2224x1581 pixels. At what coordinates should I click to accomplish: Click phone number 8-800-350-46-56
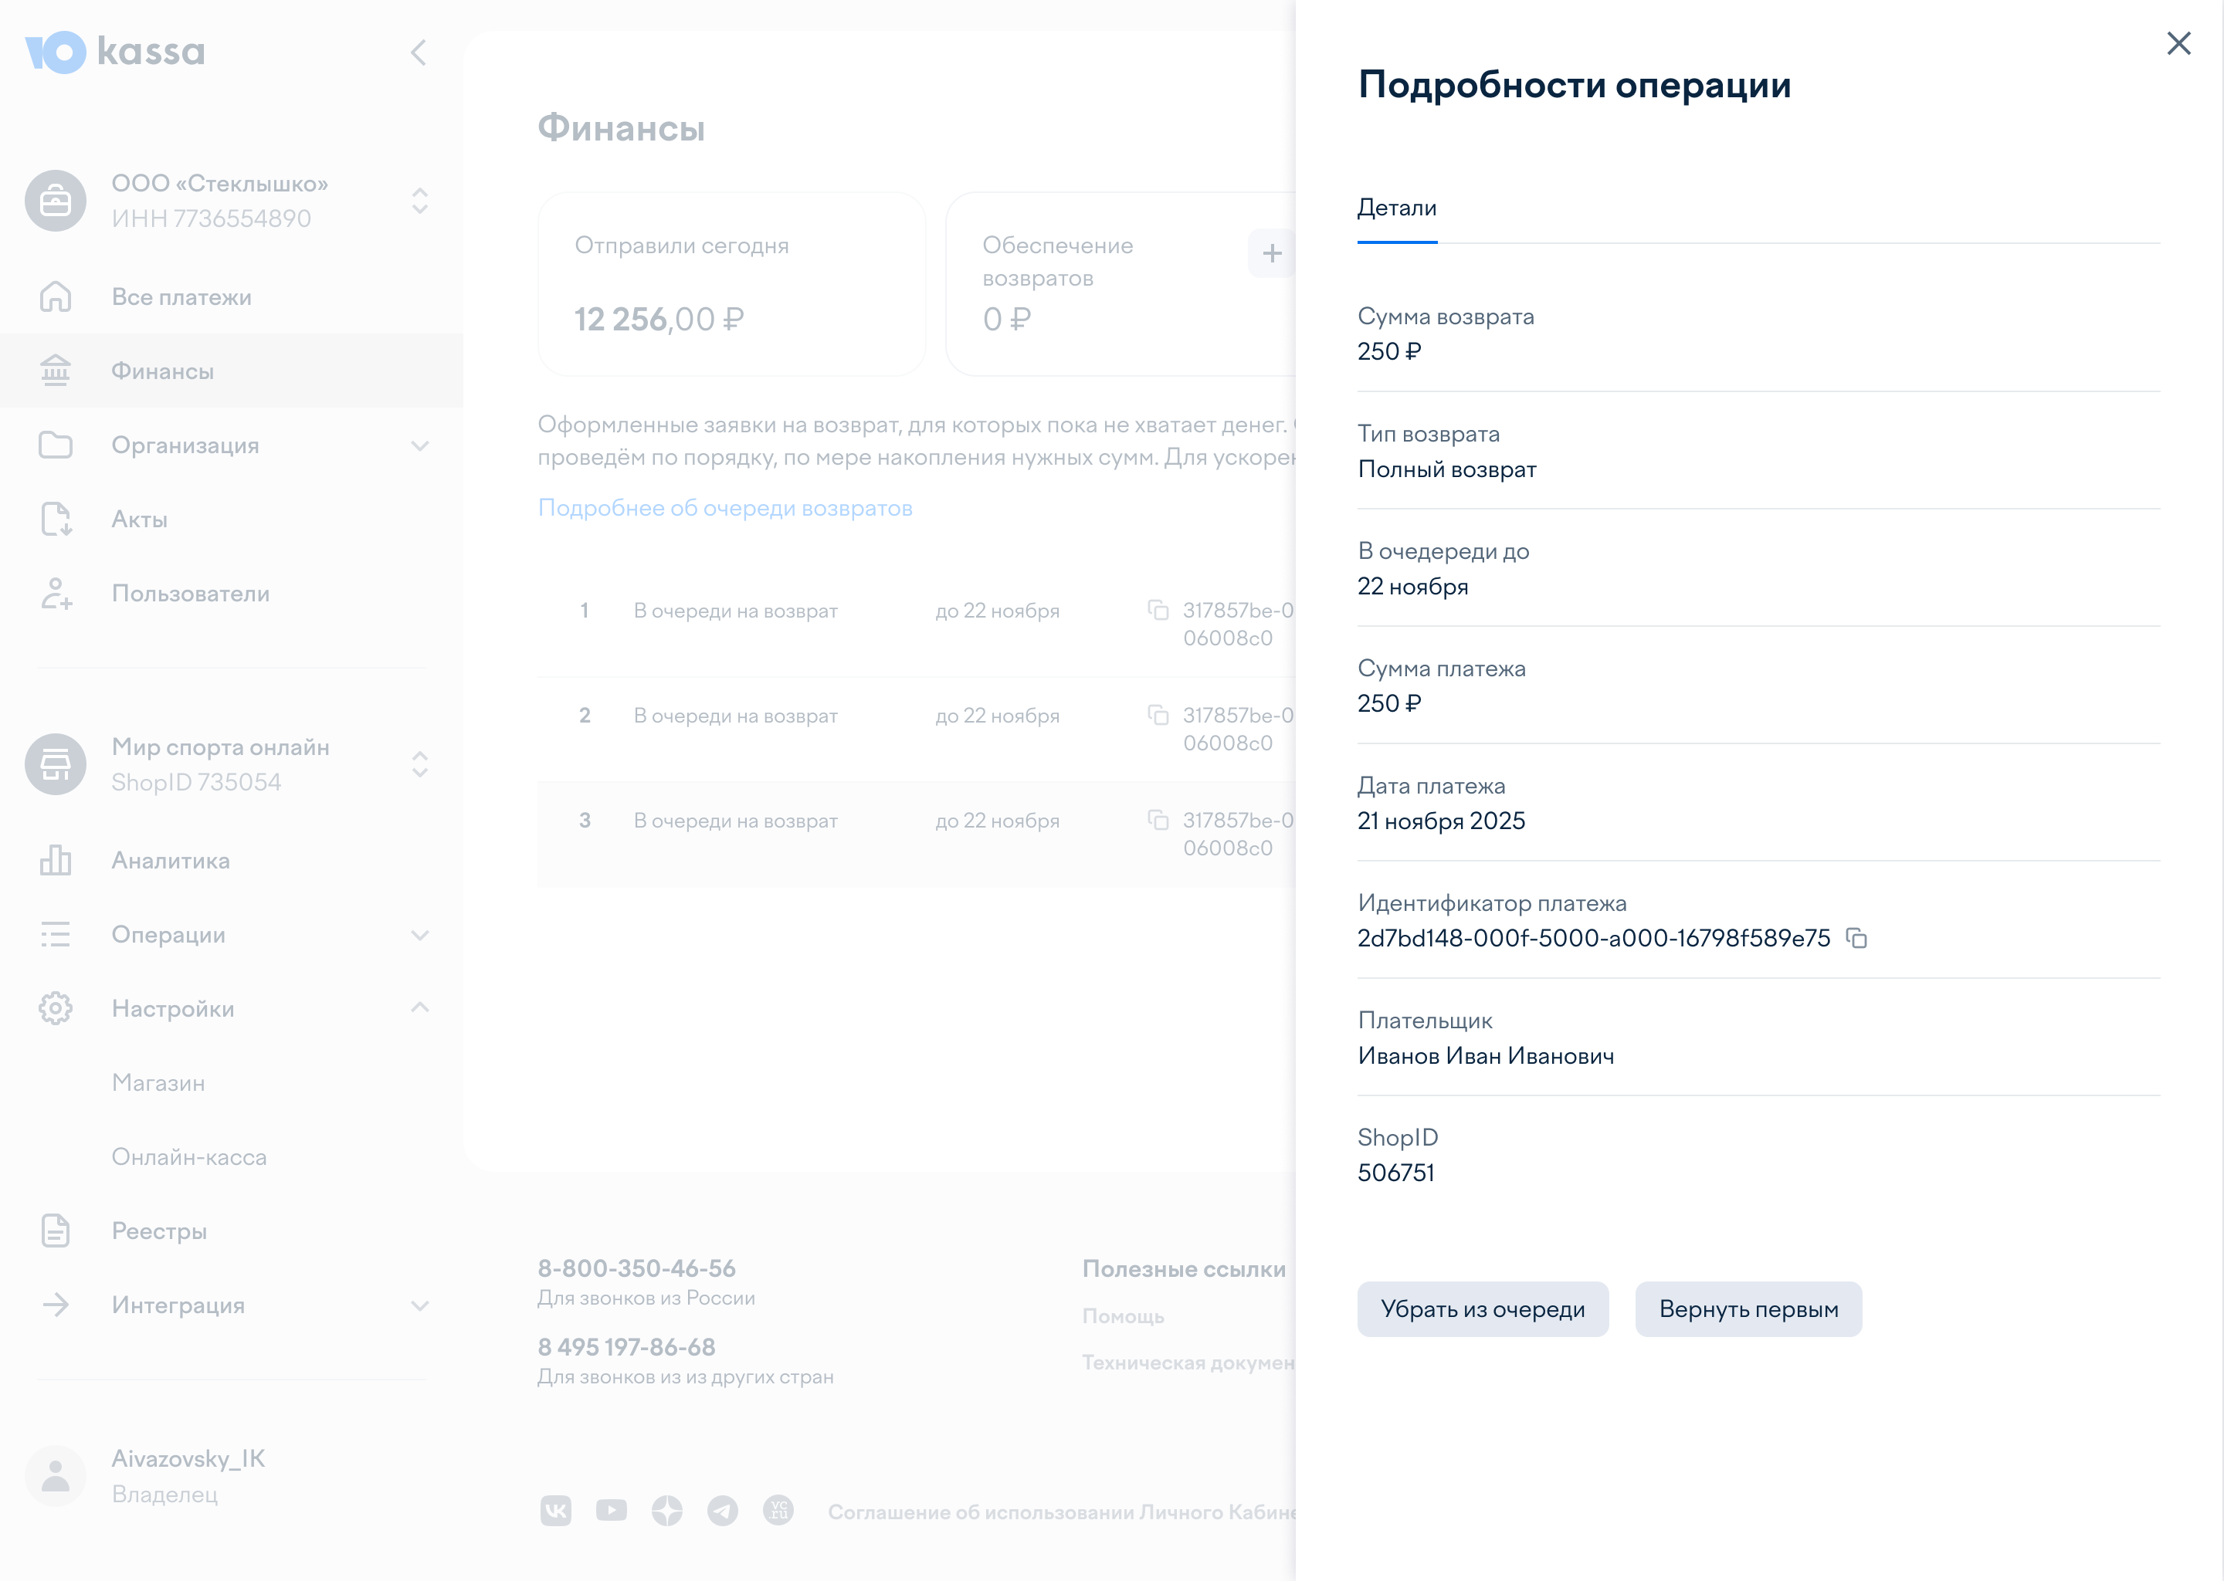click(637, 1268)
